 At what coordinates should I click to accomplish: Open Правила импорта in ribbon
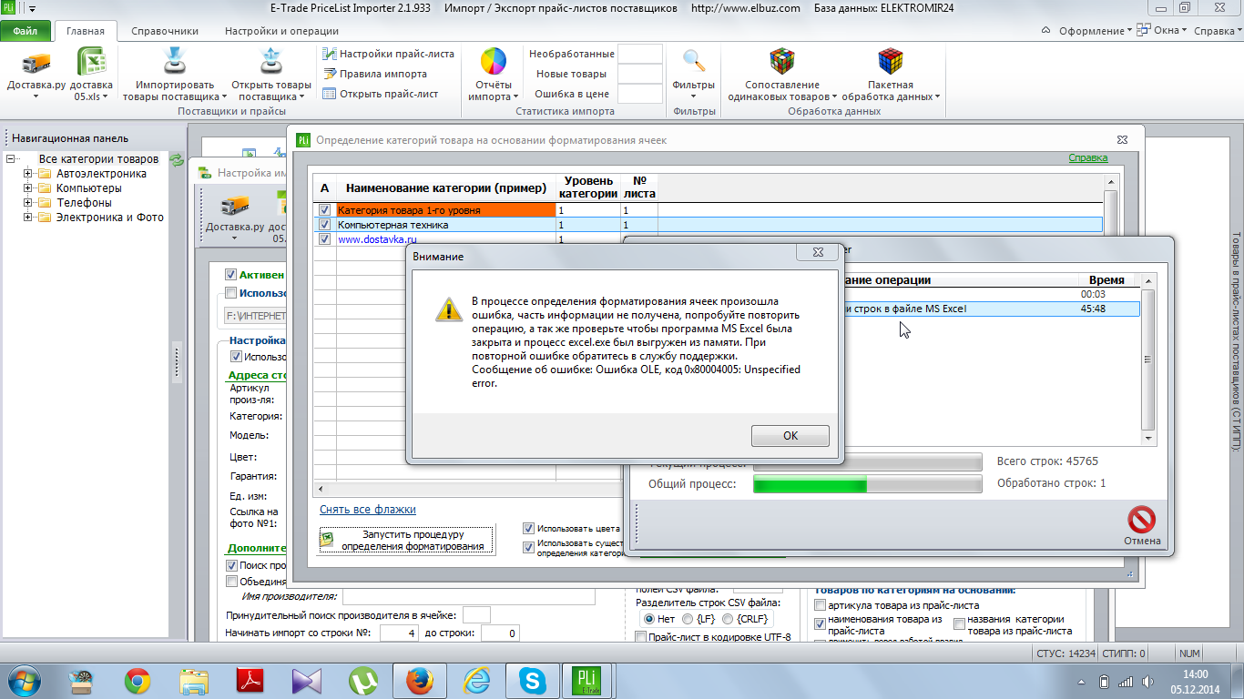coord(375,74)
